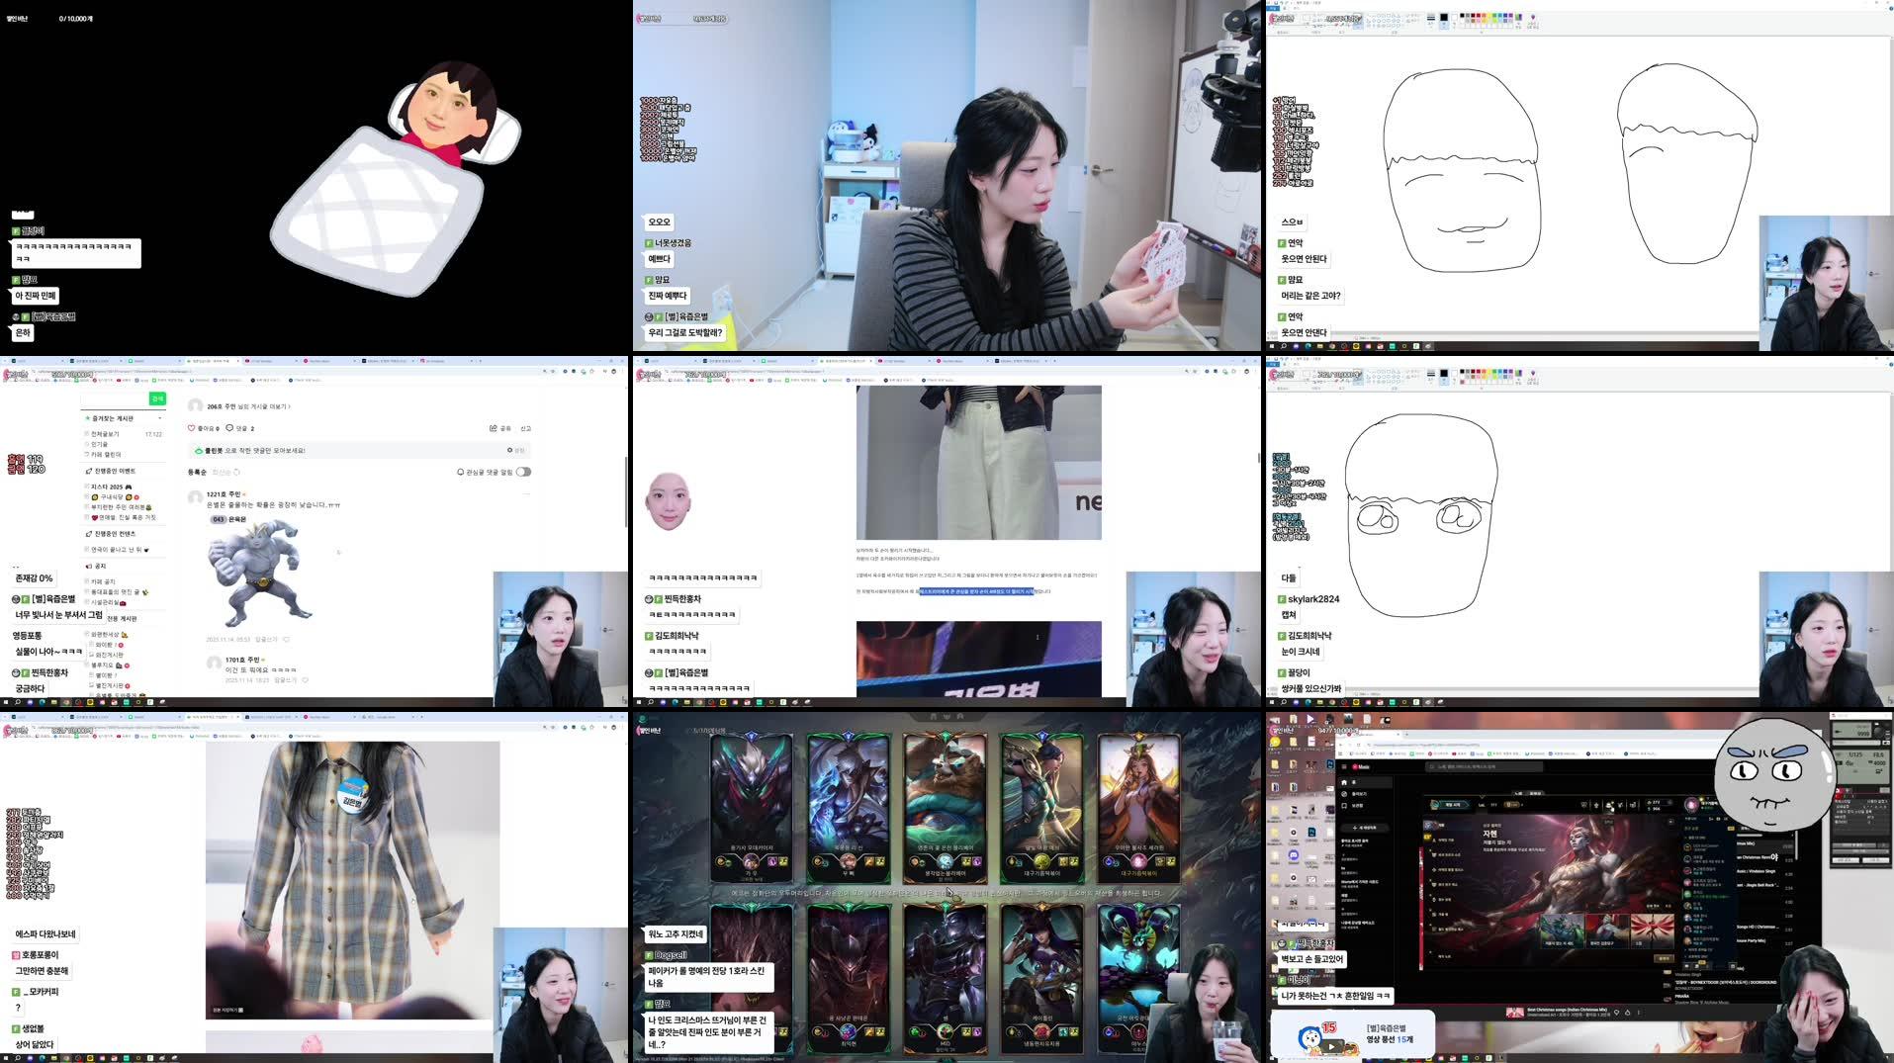This screenshot has width=1894, height=1063.
Task: Open the 클린봇 comment filter settings gear
Action: pos(509,451)
